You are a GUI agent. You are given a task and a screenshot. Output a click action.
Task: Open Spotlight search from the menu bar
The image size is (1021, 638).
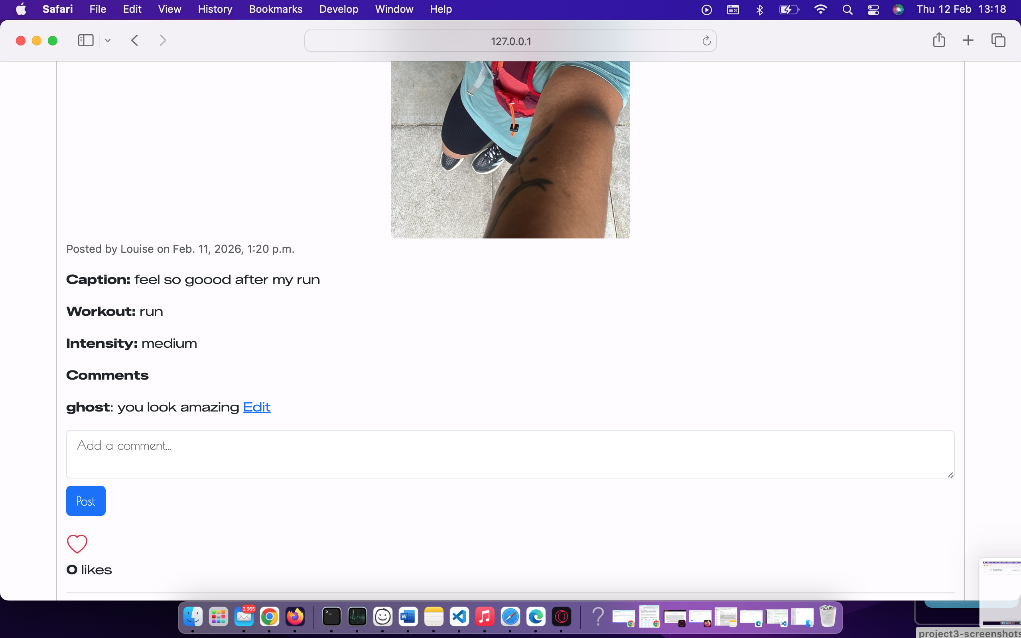[x=848, y=9]
